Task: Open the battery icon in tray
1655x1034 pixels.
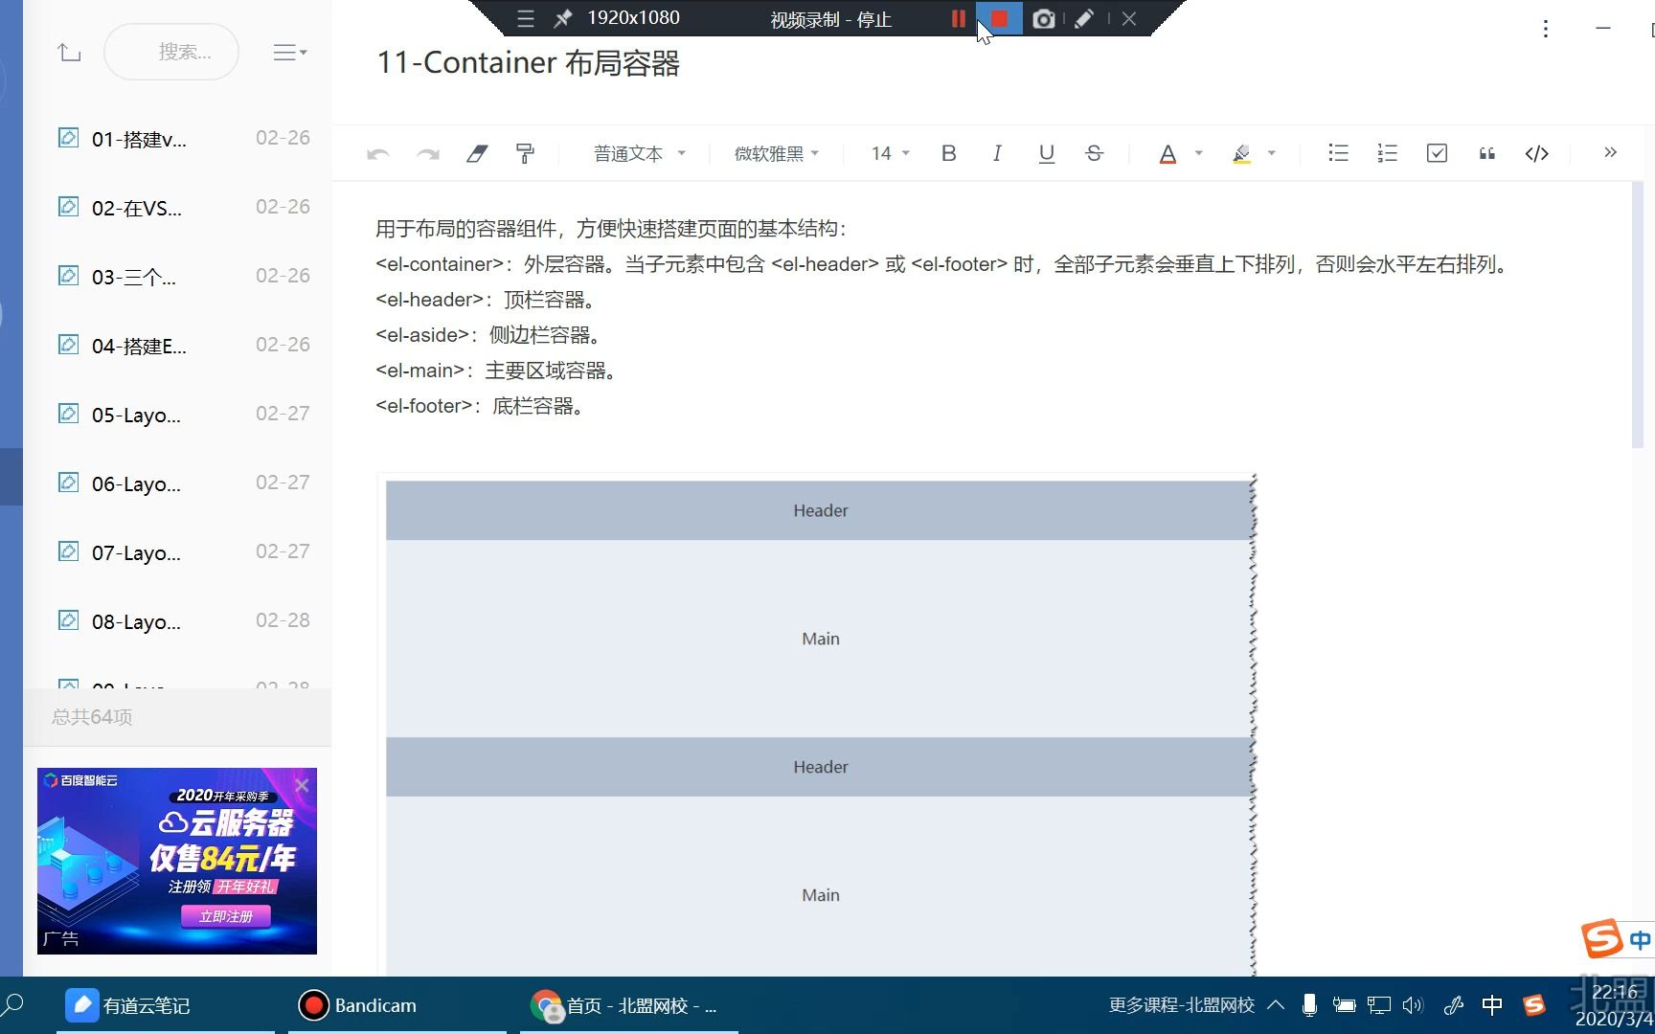Action: click(x=1344, y=1005)
